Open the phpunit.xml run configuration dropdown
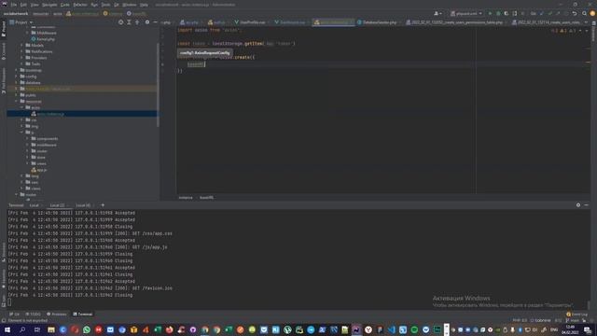Image resolution: width=597 pixels, height=336 pixels. click(466, 14)
